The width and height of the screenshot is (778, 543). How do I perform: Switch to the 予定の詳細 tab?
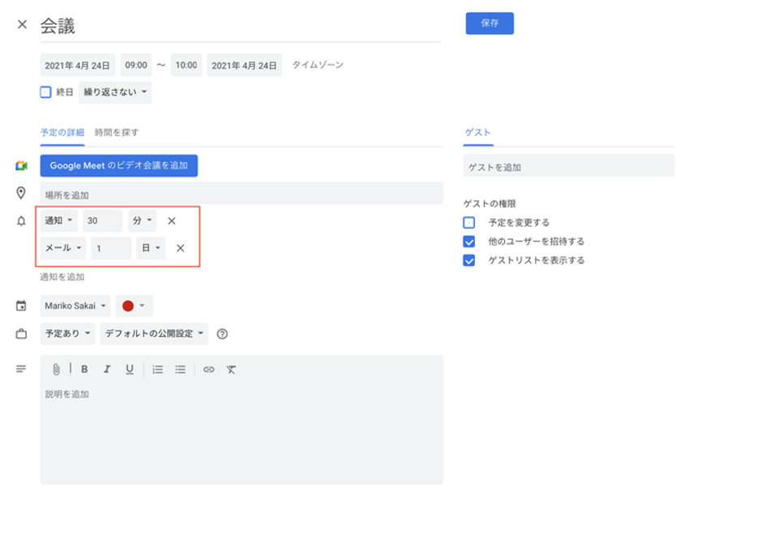[x=62, y=133]
